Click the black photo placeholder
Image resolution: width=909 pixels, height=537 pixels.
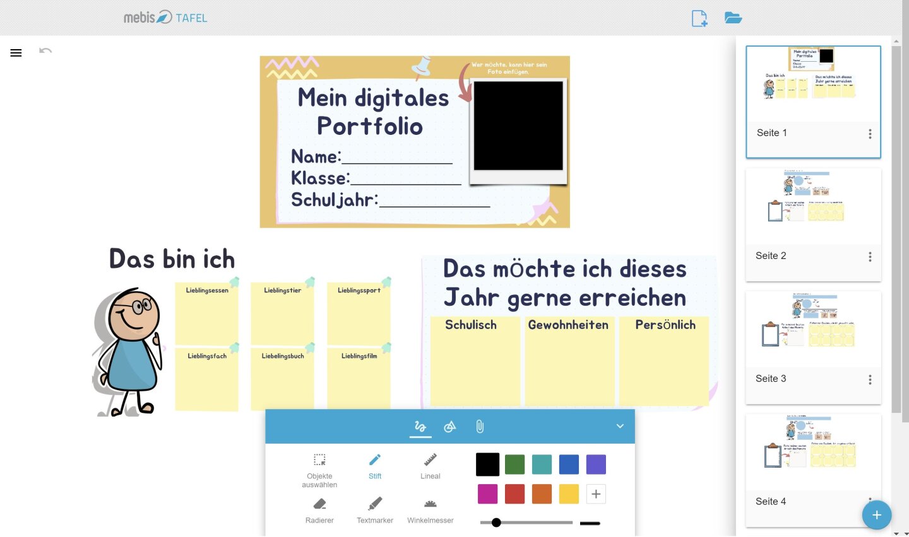tap(518, 125)
